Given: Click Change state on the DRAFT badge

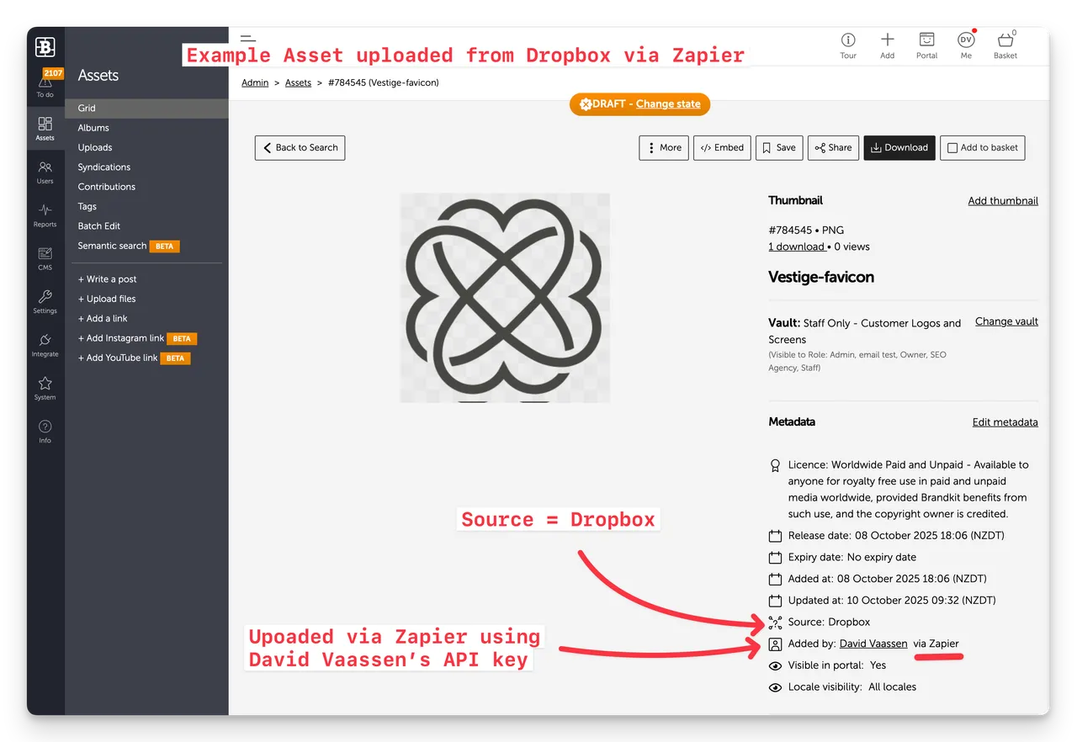Looking at the screenshot, I should 668,104.
